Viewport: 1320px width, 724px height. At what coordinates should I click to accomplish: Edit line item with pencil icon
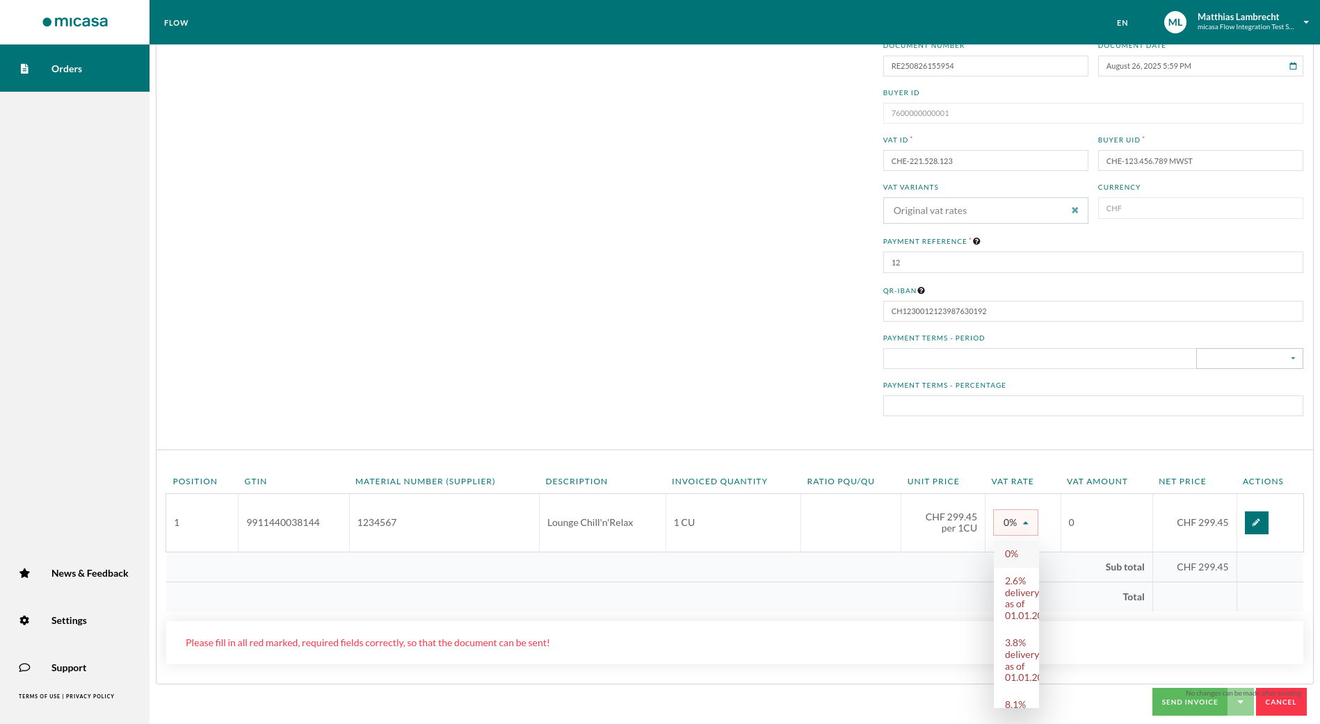1256,523
